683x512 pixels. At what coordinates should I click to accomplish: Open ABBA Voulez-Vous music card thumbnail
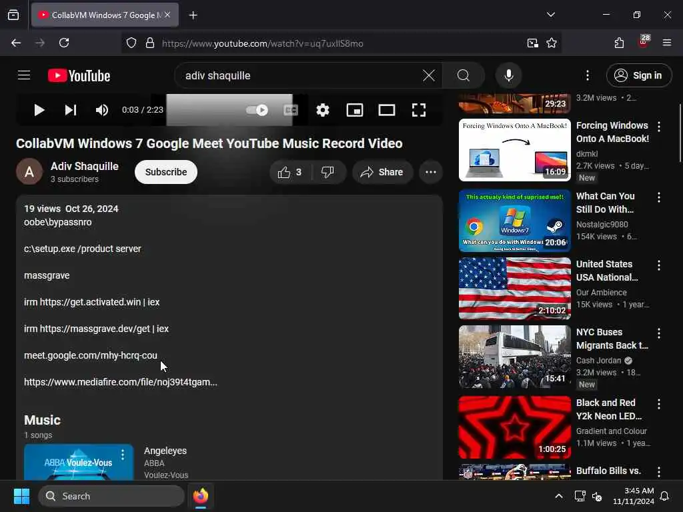point(79,462)
